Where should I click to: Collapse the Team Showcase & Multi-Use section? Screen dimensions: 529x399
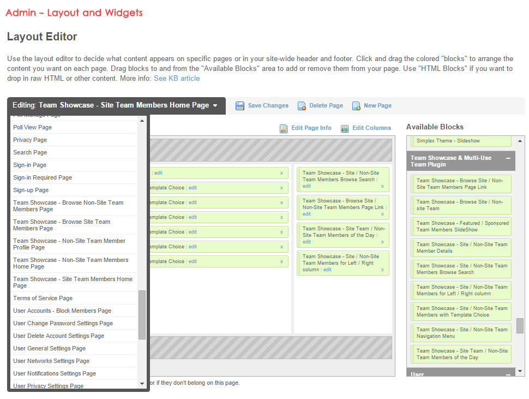point(508,158)
